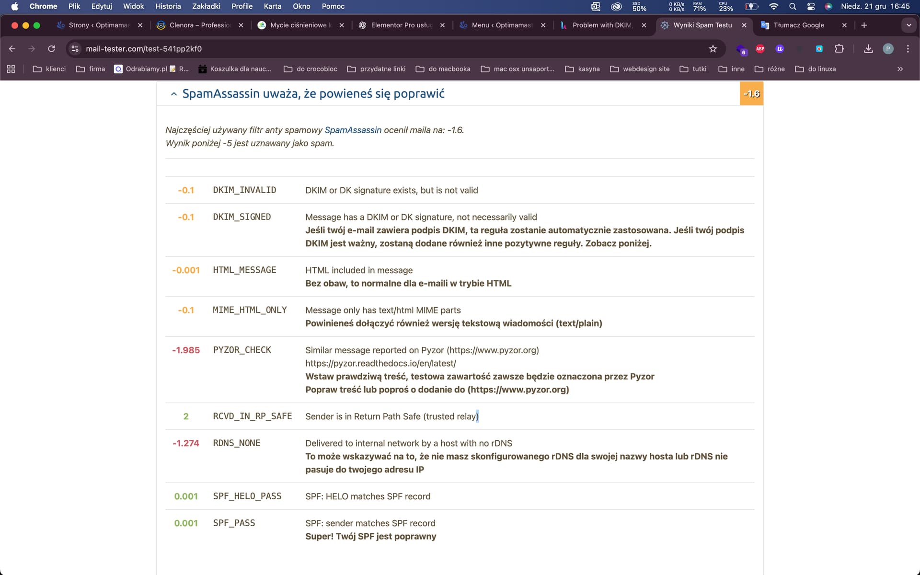Expand the tab search dropdown arrow
The height and width of the screenshot is (575, 920).
908,25
